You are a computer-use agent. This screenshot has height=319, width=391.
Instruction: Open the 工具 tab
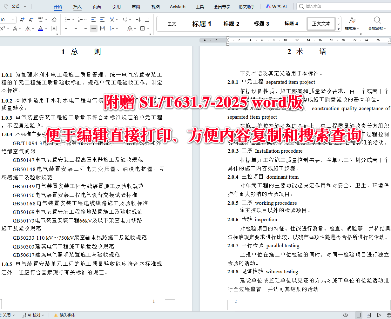[x=200, y=7]
